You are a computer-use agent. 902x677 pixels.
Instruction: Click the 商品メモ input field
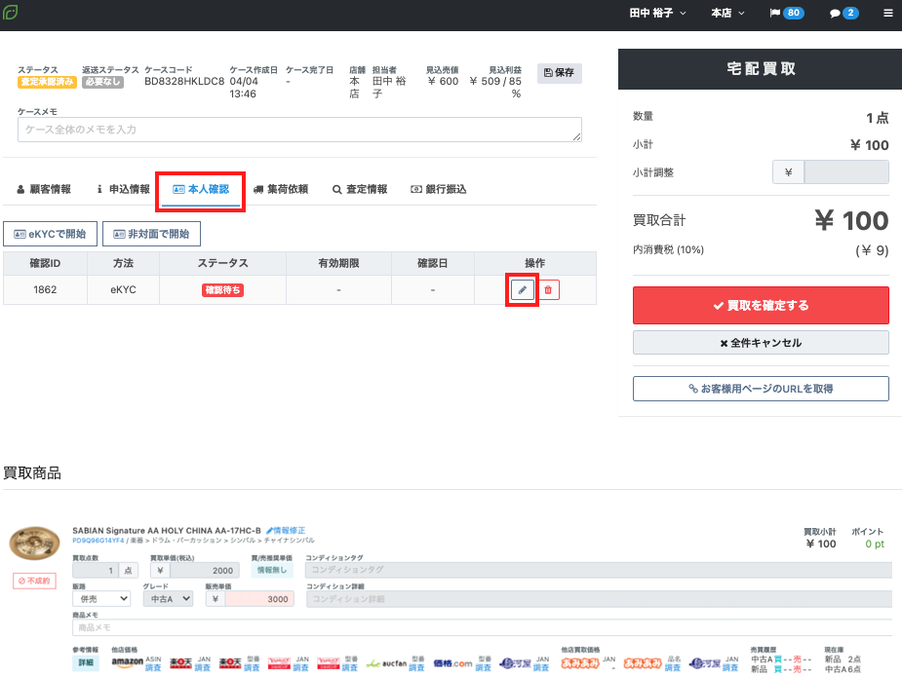tap(482, 627)
